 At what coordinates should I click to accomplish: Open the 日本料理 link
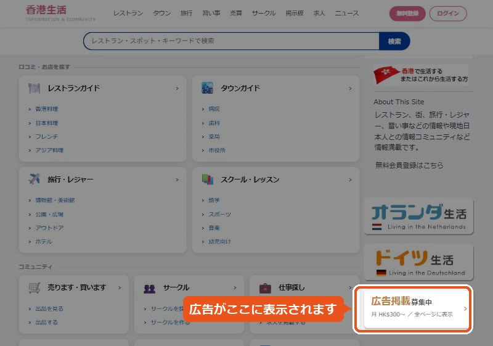[47, 123]
